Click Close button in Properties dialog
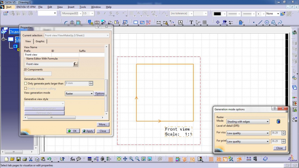This screenshot has width=299, height=168. [103, 131]
